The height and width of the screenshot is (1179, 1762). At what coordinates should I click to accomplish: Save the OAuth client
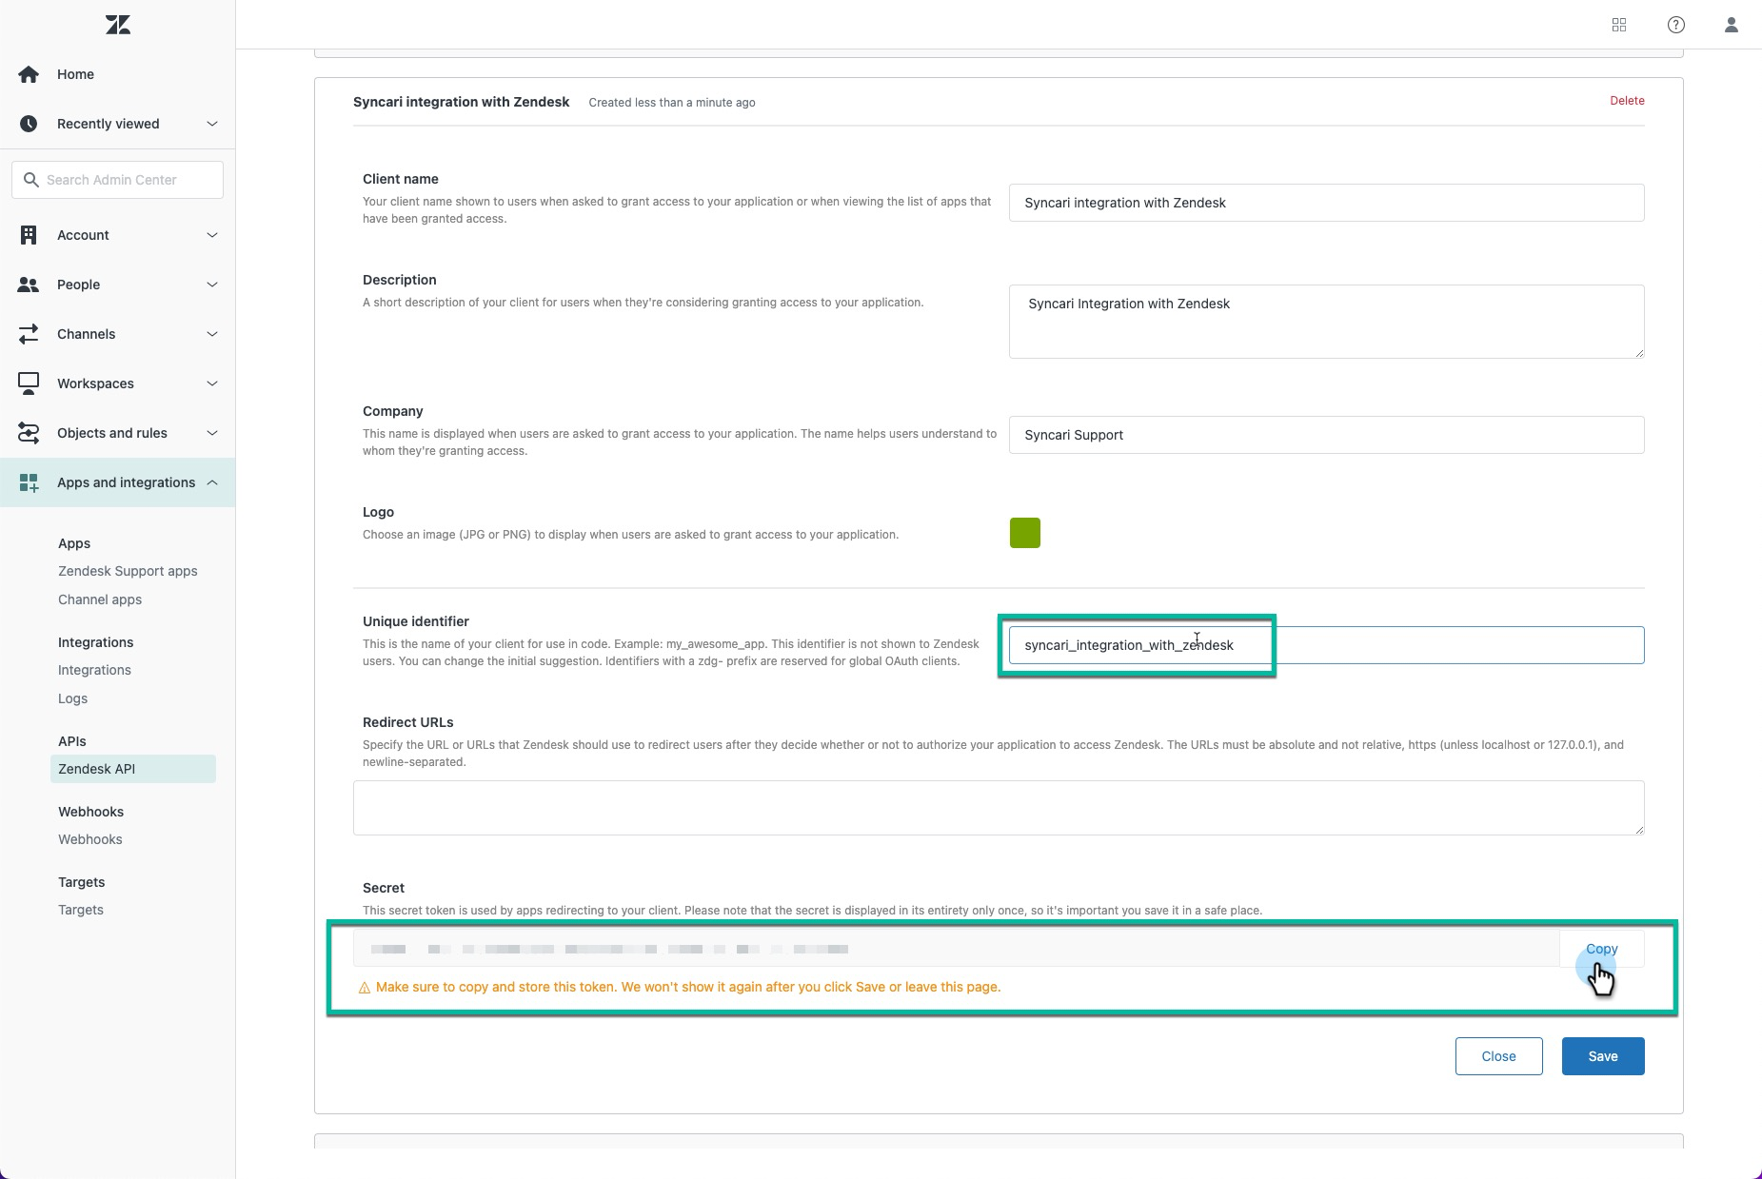(x=1603, y=1056)
